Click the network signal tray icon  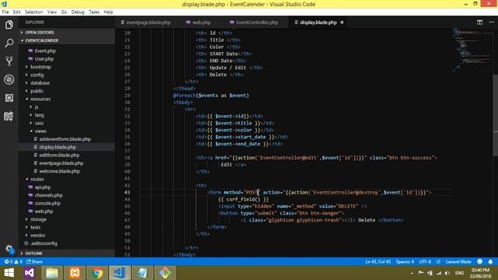[x=439, y=273]
